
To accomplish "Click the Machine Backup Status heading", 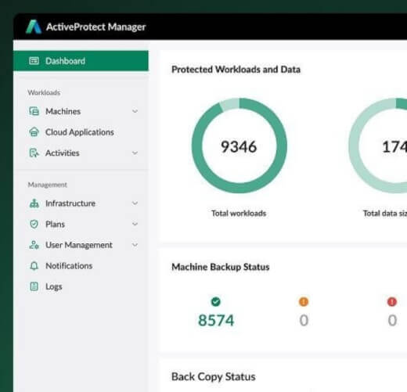I will [221, 267].
